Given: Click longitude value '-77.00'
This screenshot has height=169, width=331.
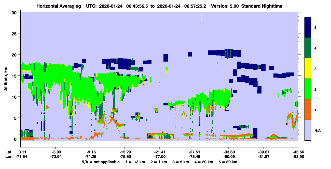Looking at the screenshot, I should (159, 157).
